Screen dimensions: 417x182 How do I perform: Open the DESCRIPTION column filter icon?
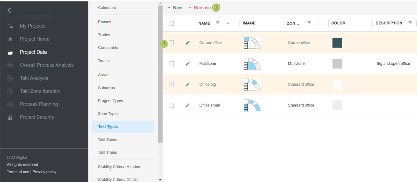(x=410, y=23)
